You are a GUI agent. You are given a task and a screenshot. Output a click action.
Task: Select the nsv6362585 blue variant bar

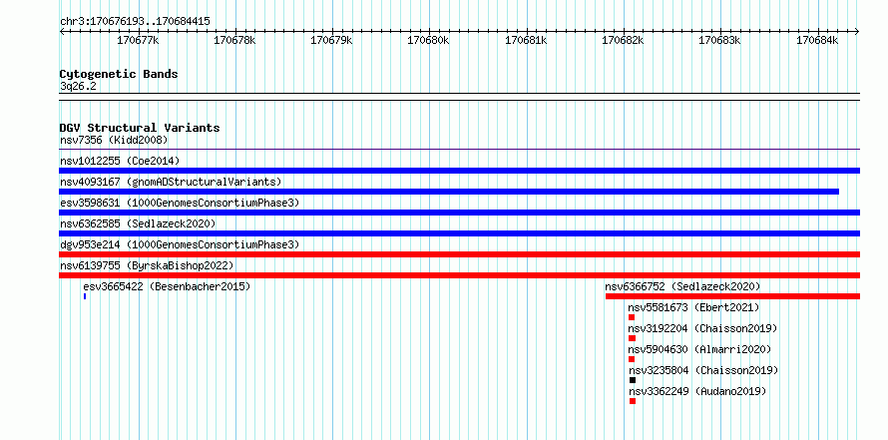pos(459,233)
